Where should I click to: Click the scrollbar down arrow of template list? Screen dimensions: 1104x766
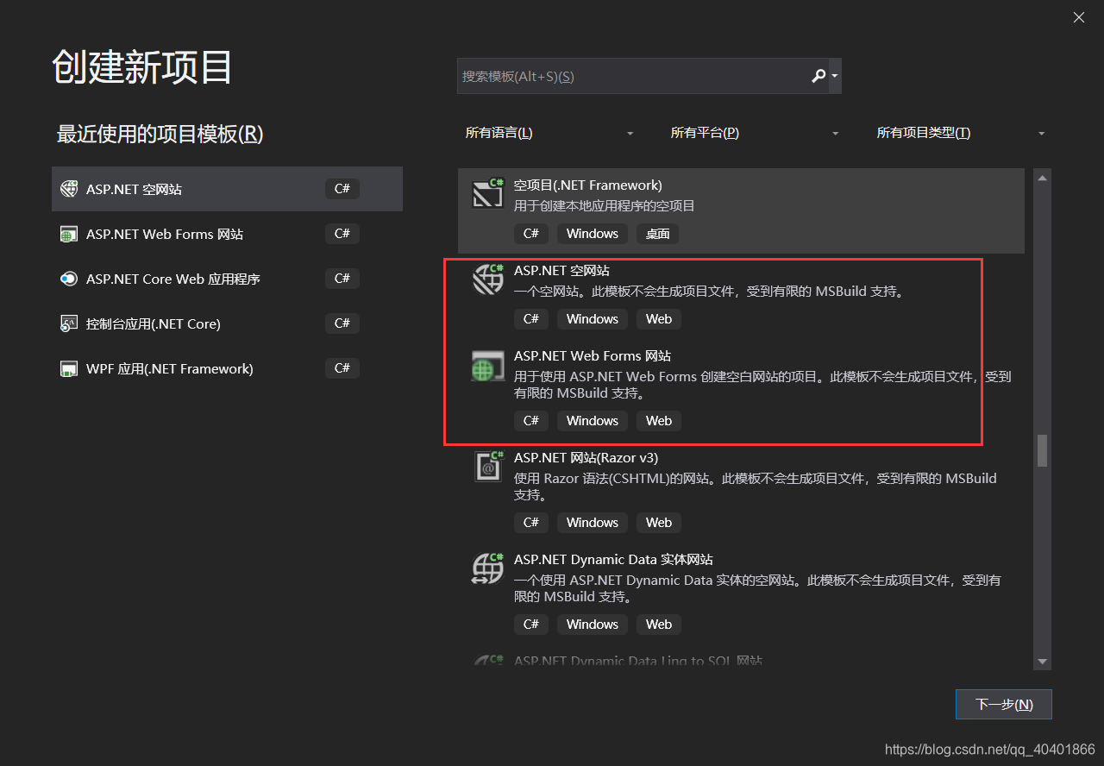click(1042, 662)
